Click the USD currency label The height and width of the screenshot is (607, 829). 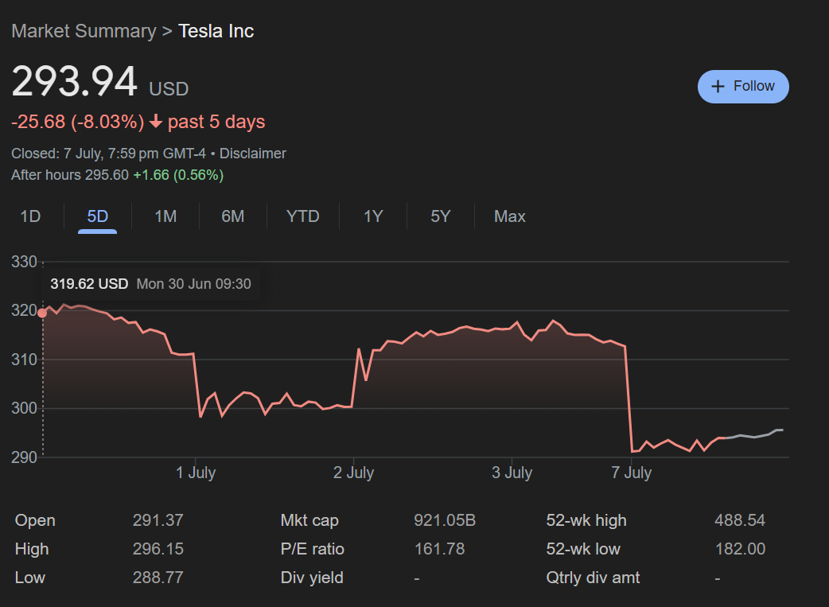tap(169, 89)
